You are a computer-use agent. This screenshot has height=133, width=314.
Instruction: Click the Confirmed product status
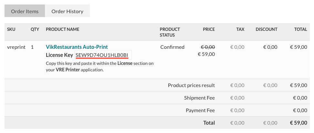(172, 47)
